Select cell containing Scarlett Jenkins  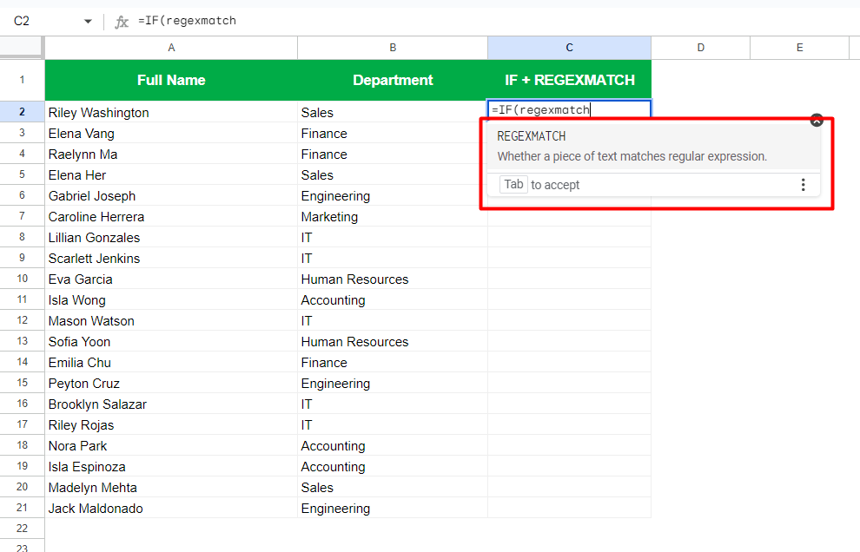pos(171,258)
